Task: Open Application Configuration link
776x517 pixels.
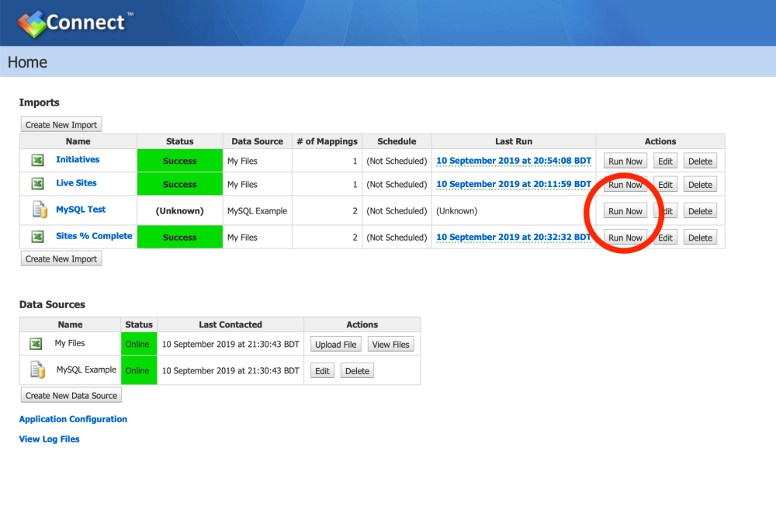Action: pyautogui.click(x=73, y=419)
